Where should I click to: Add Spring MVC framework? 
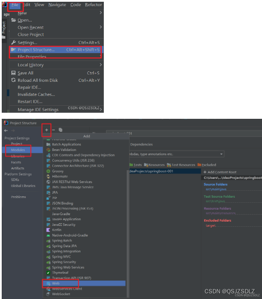pos(61,257)
